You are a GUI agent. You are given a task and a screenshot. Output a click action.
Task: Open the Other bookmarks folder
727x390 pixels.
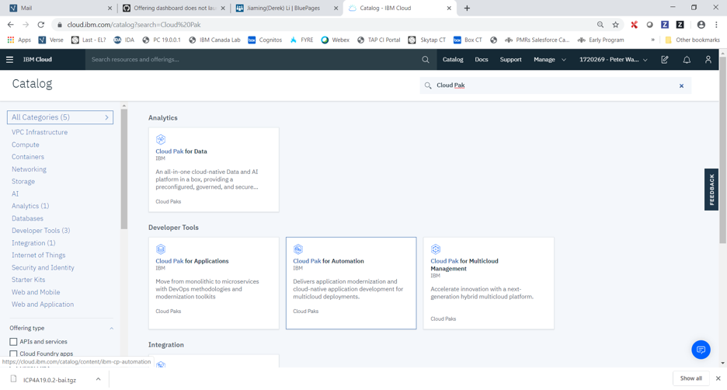tap(692, 40)
